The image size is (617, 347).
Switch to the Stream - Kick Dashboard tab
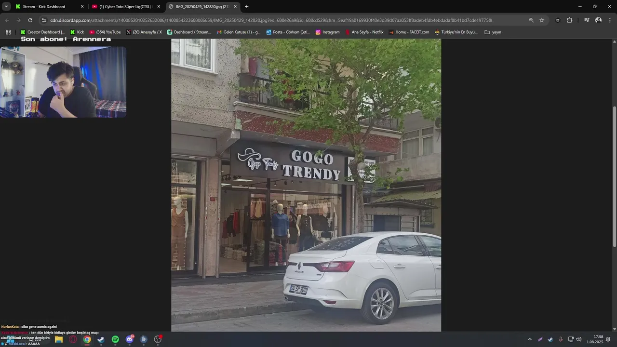pos(50,7)
